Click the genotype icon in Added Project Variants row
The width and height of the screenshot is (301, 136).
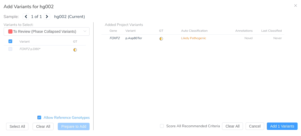161,39
